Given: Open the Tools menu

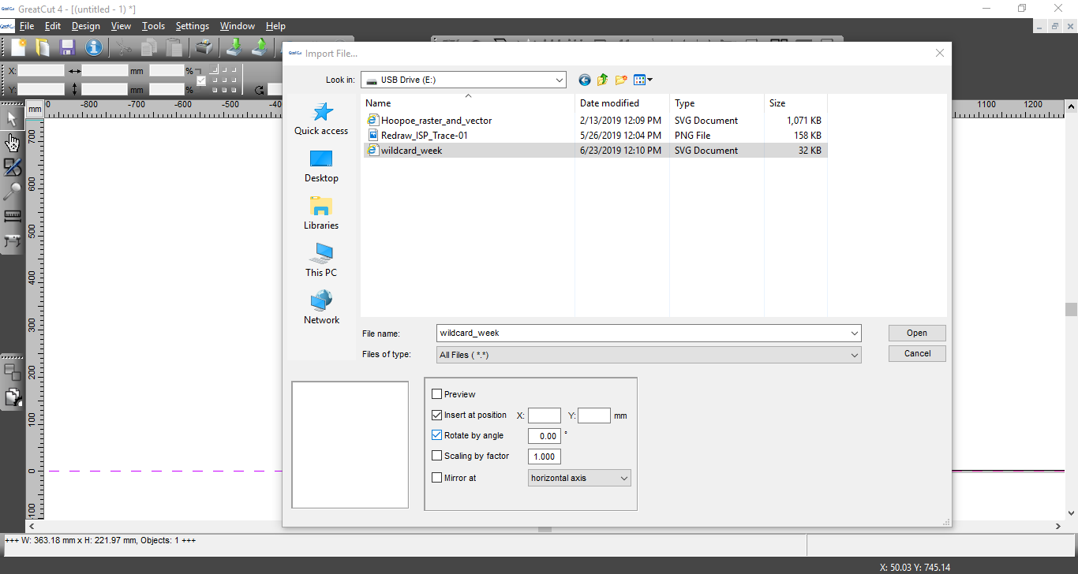Looking at the screenshot, I should point(153,26).
